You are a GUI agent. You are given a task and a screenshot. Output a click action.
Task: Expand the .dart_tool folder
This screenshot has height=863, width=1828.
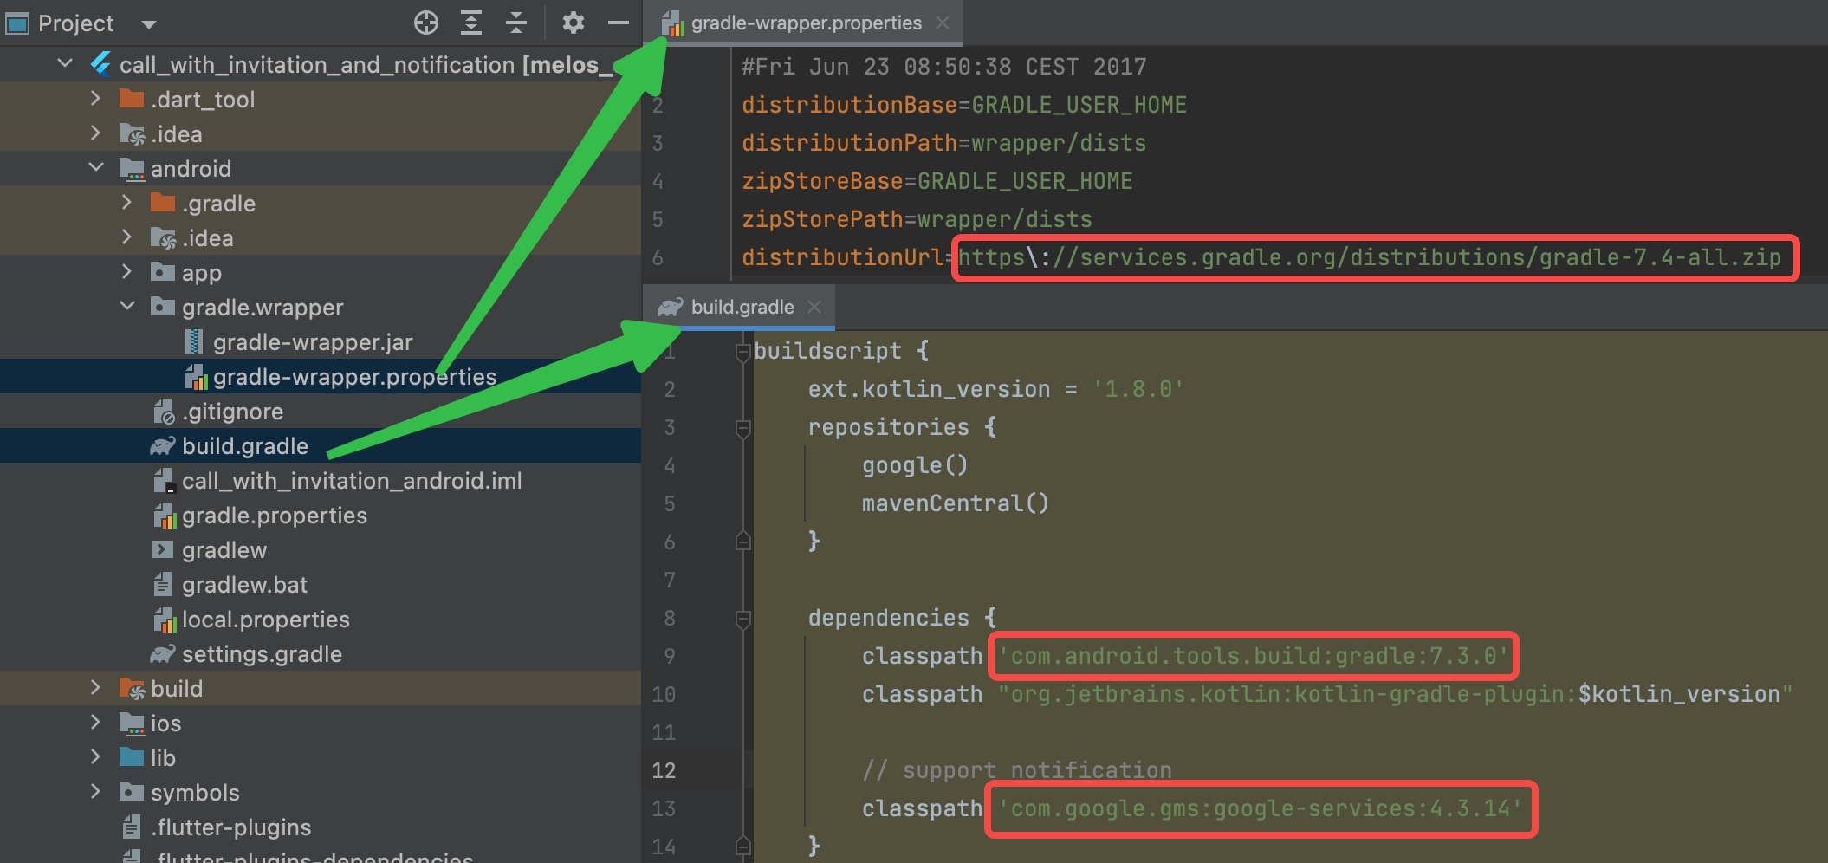point(95,99)
